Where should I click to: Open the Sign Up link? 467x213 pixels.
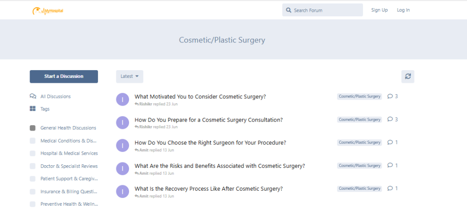379,10
